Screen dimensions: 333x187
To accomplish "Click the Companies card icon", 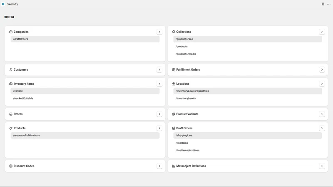I will click(11, 32).
